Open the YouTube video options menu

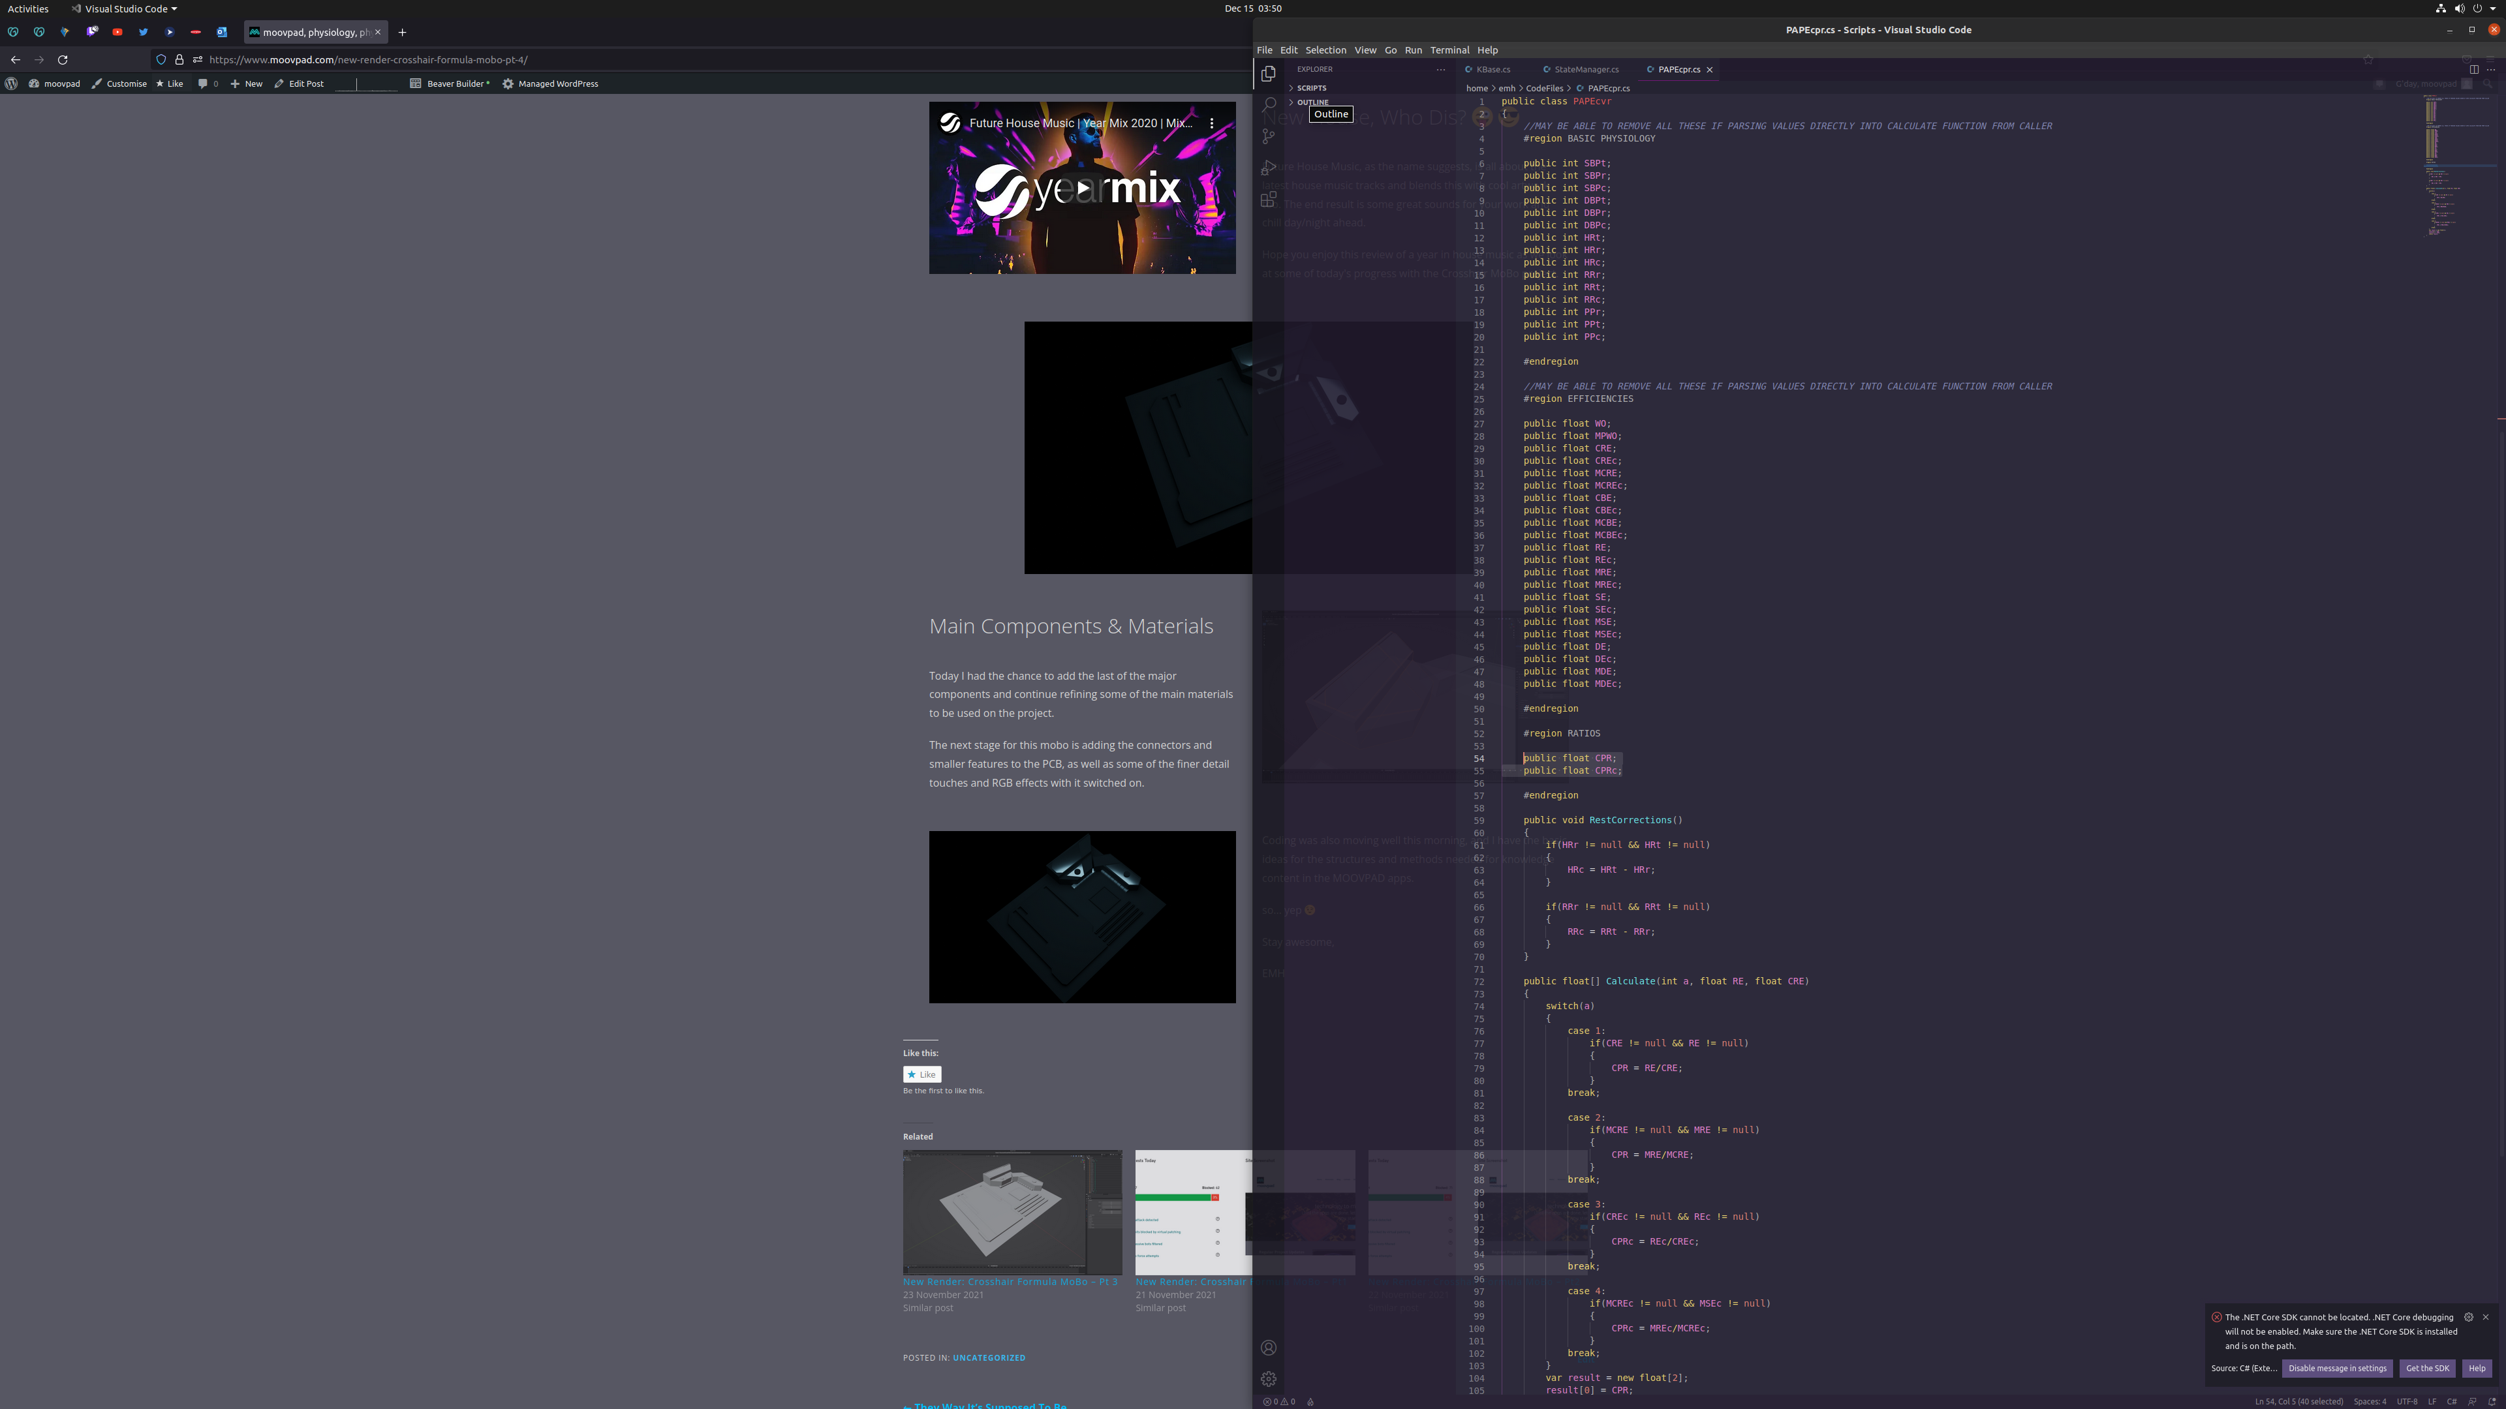click(1211, 123)
